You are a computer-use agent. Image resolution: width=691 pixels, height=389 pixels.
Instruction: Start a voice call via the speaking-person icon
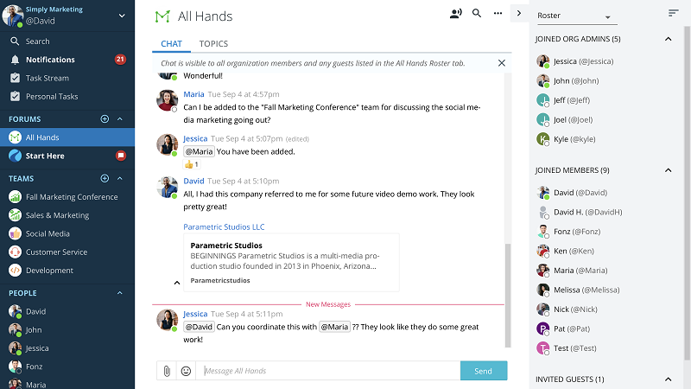click(x=455, y=13)
